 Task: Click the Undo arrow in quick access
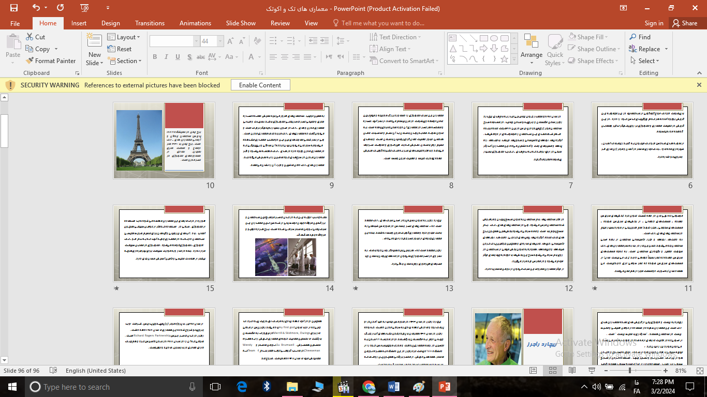36,8
